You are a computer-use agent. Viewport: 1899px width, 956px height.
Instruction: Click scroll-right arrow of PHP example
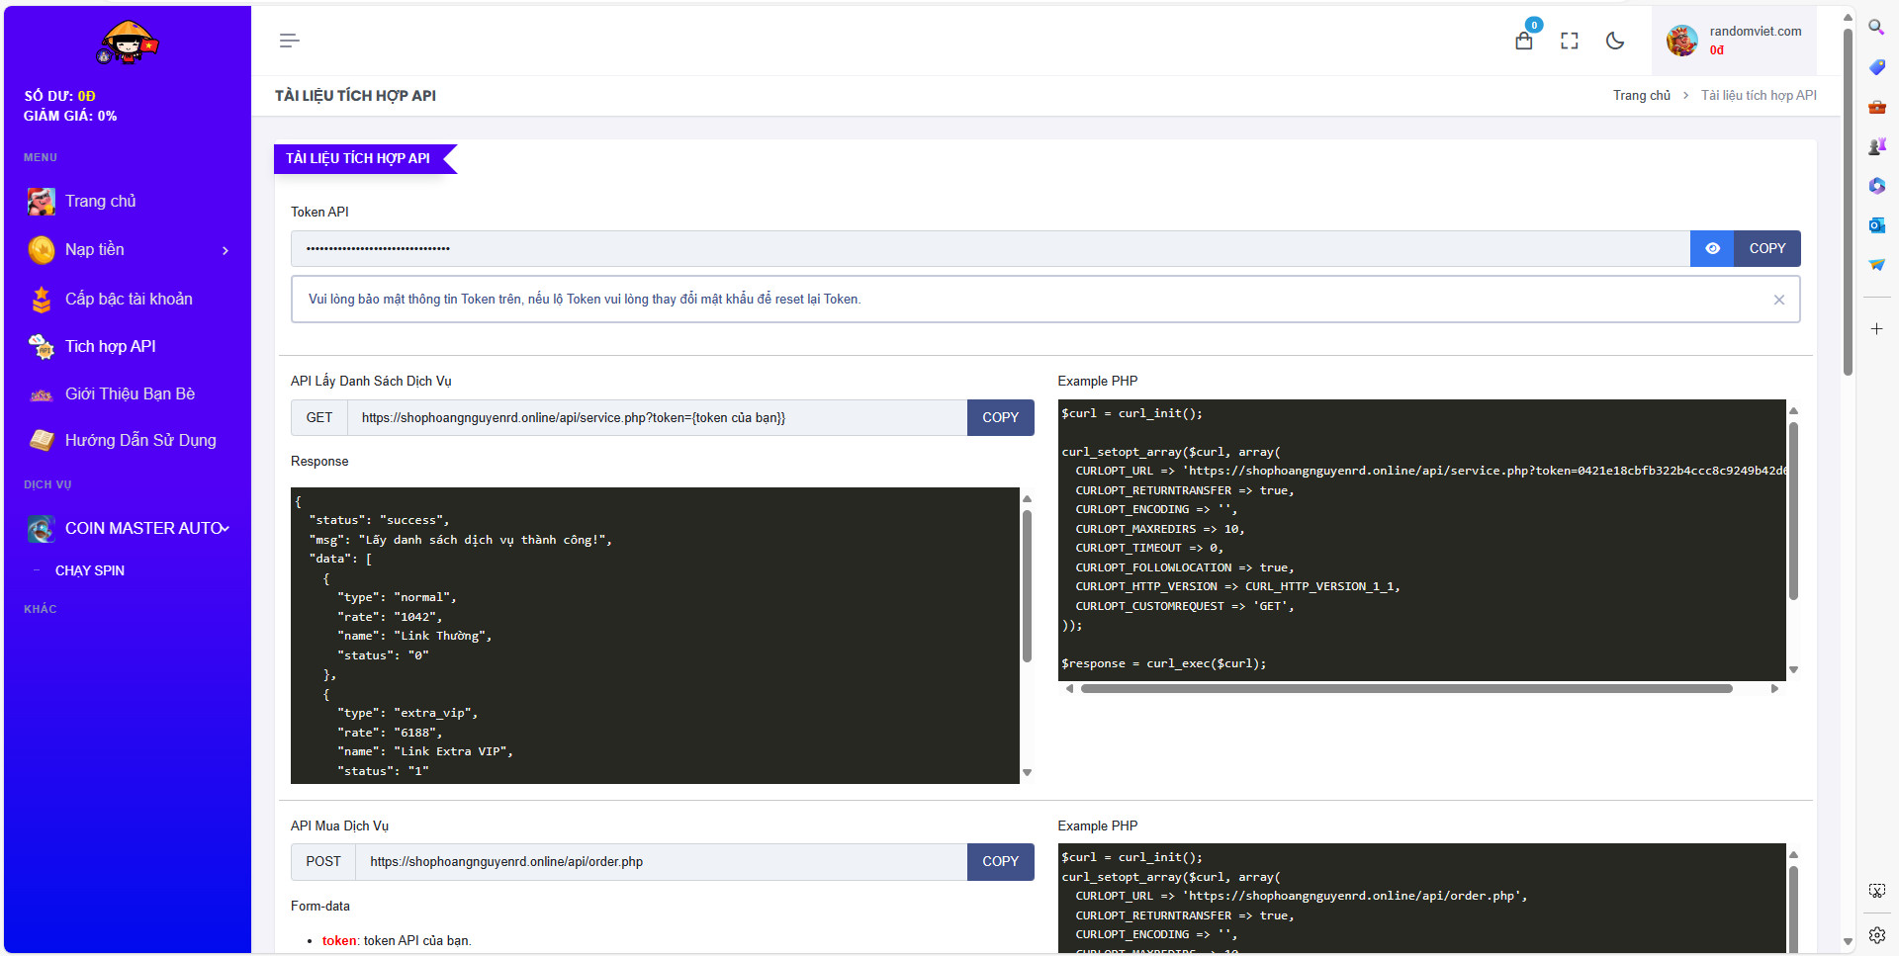(1775, 689)
